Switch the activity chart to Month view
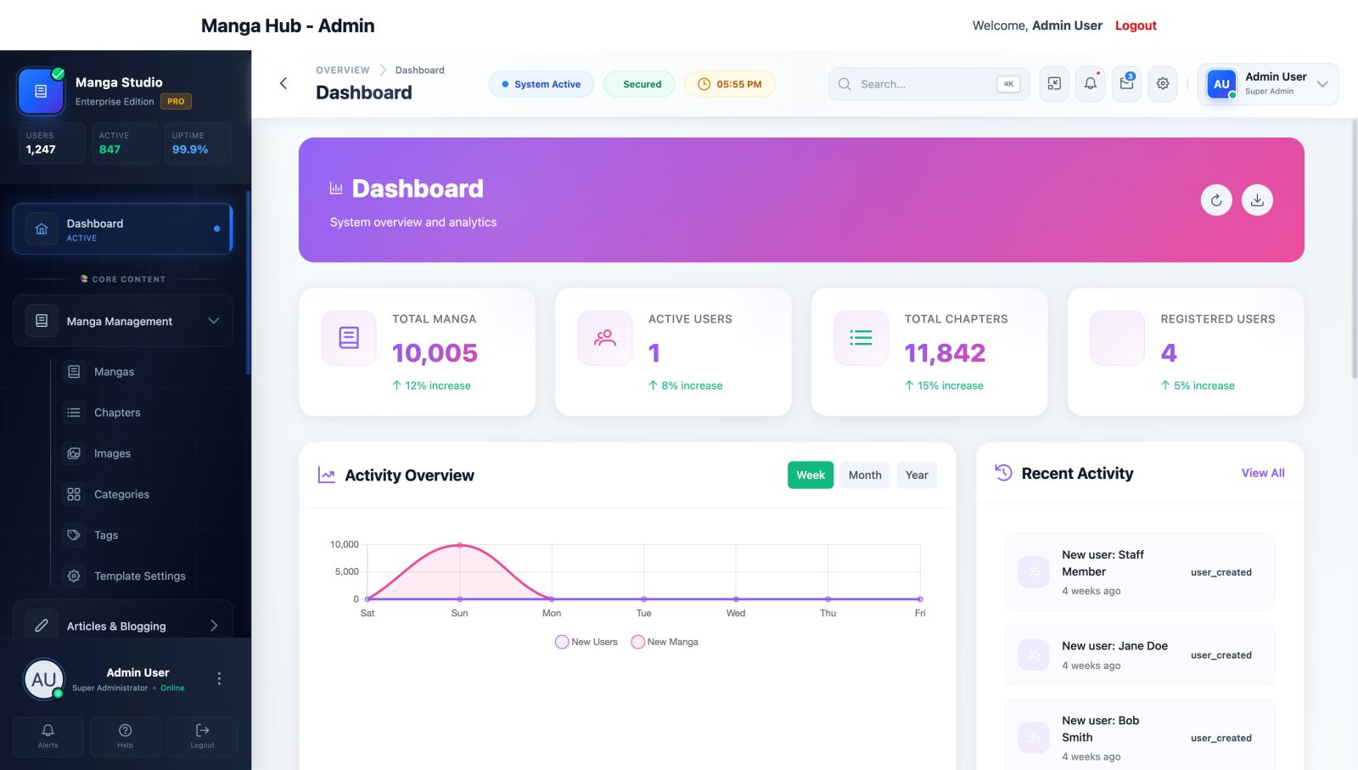 [x=865, y=475]
